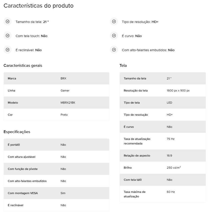Select the Marca BRX table row
Screen dimensions: 209x212
(56, 78)
